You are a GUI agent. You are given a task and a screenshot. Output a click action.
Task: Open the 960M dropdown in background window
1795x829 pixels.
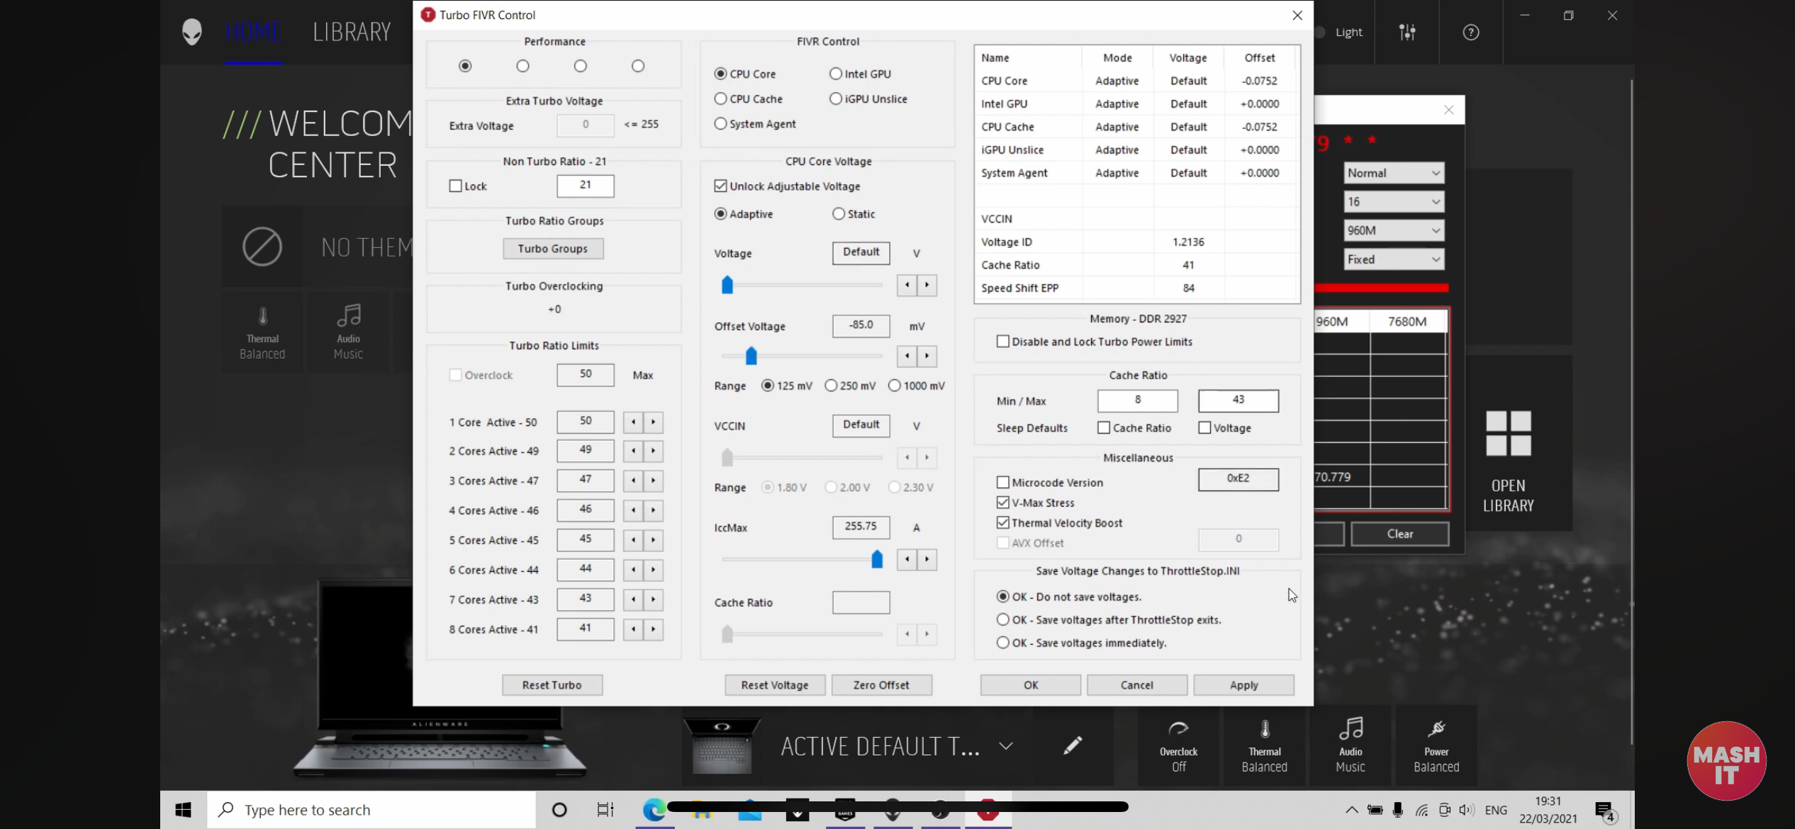pos(1394,230)
